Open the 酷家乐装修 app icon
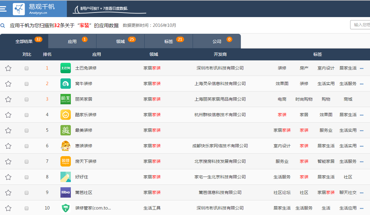Screen dimensions: 370x215 [x=66, y=115]
